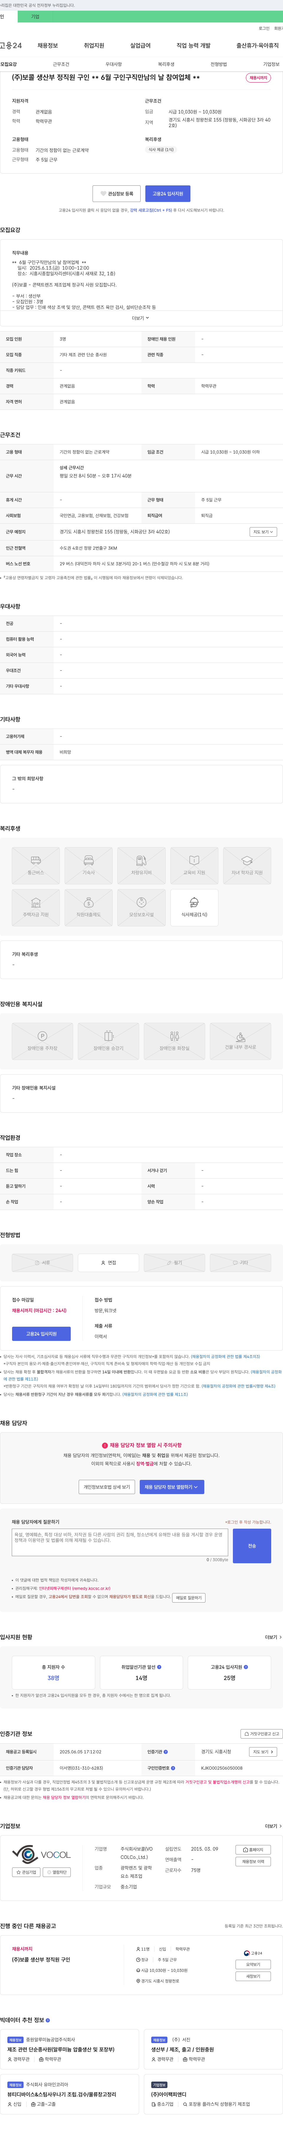Click 개인정보보호법 상세 보기 button

coord(107,1487)
